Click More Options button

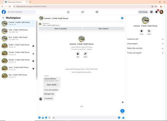point(104,29)
